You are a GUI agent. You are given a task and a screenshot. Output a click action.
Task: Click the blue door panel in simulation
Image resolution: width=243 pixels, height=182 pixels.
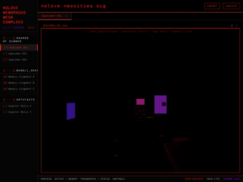71,111
